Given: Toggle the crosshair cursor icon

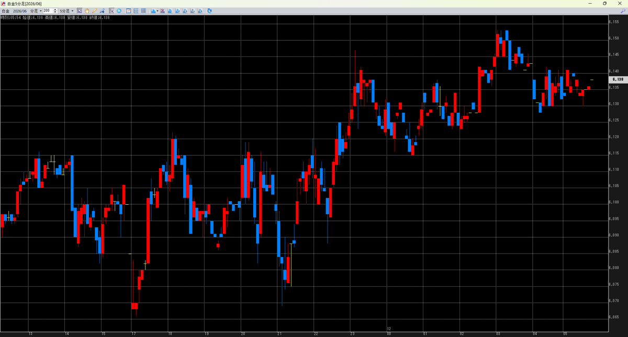Looking at the screenshot, I should (111, 10).
